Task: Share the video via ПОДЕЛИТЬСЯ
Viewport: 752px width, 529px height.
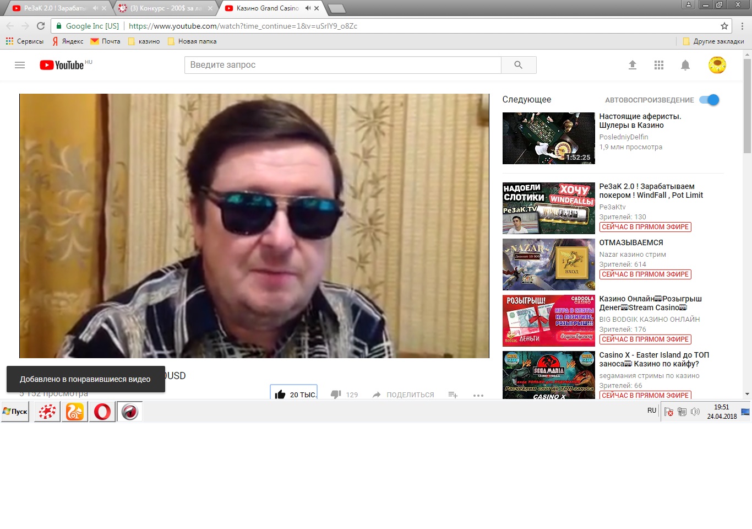Action: (x=403, y=395)
